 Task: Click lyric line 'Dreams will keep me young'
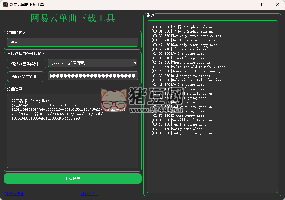185,71
